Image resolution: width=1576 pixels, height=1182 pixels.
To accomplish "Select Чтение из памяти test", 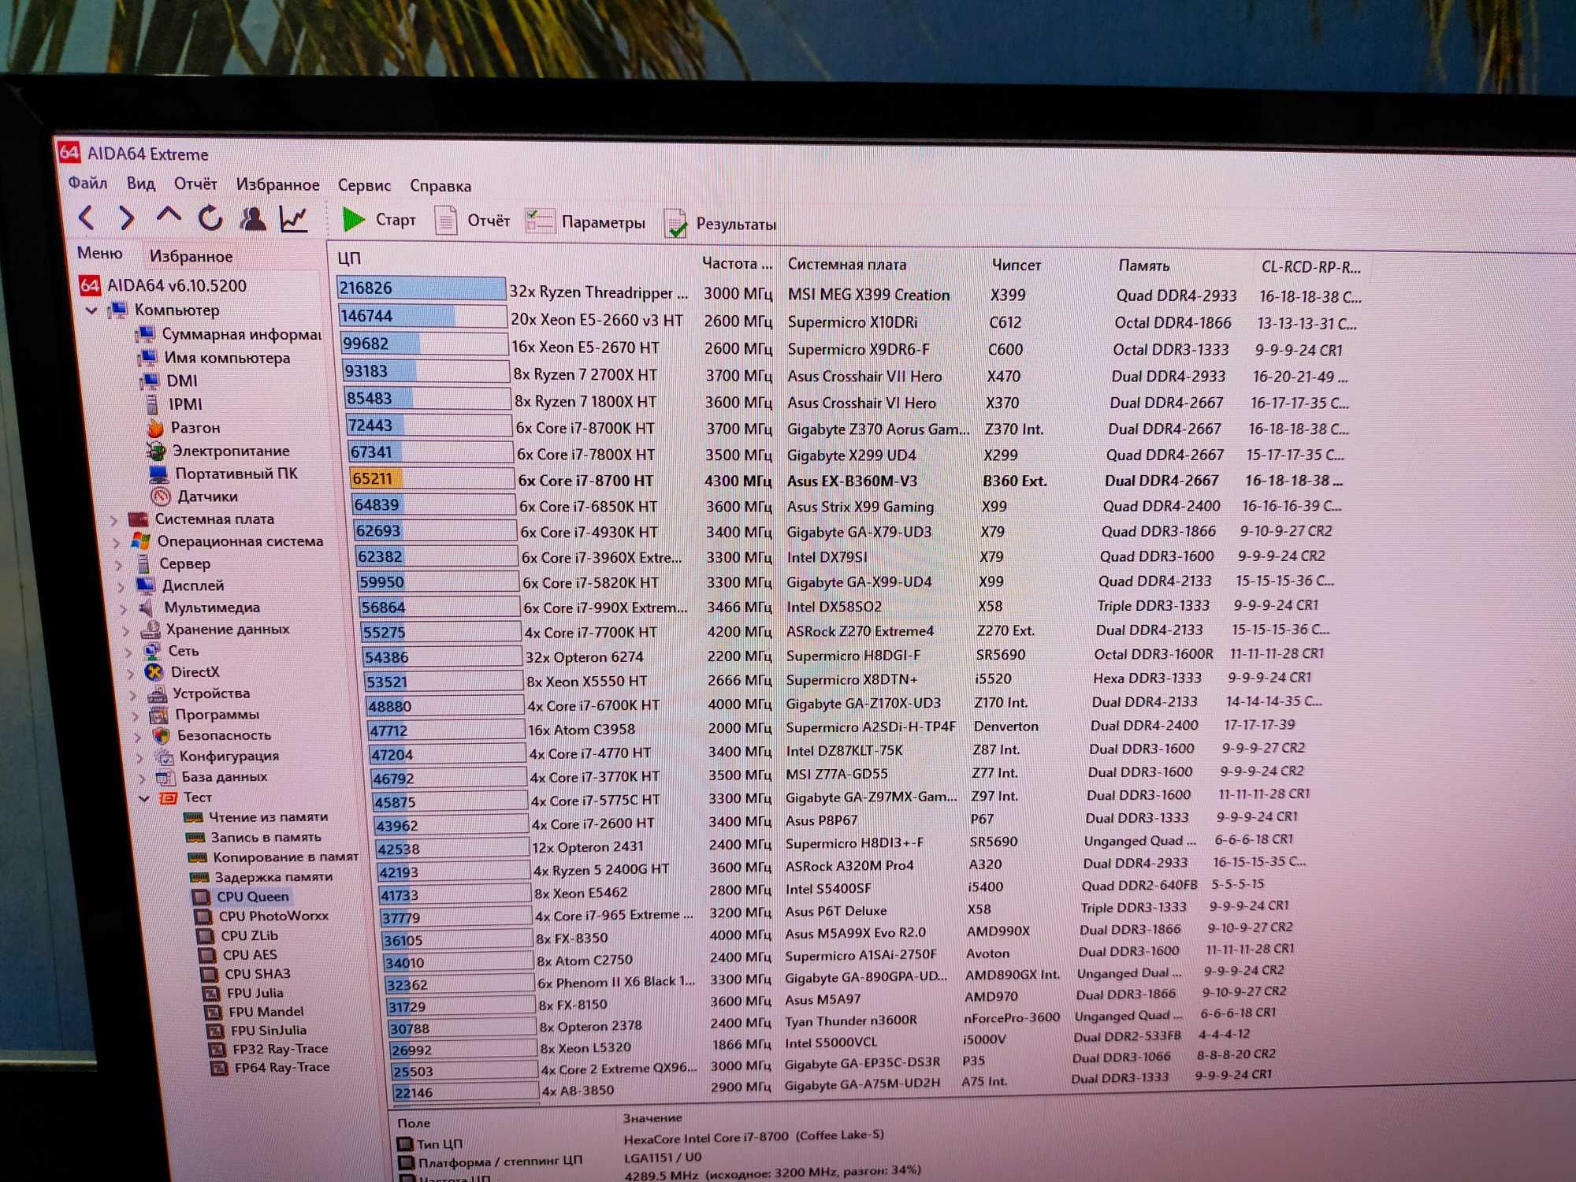I will point(256,817).
